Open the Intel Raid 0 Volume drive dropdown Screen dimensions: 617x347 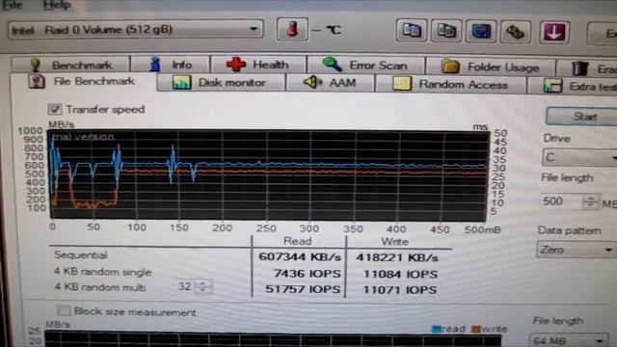[x=136, y=30]
